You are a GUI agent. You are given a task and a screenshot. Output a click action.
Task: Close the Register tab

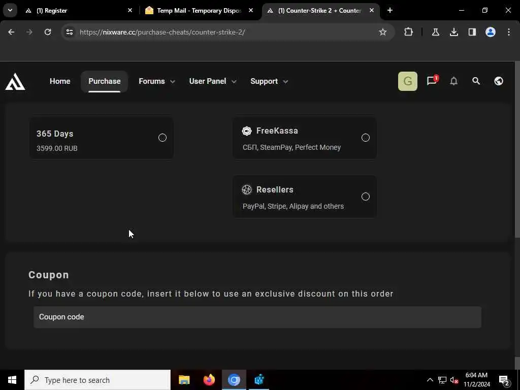click(x=130, y=11)
